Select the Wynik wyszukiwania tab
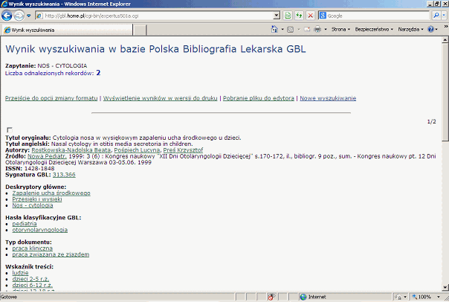 click(x=68, y=30)
